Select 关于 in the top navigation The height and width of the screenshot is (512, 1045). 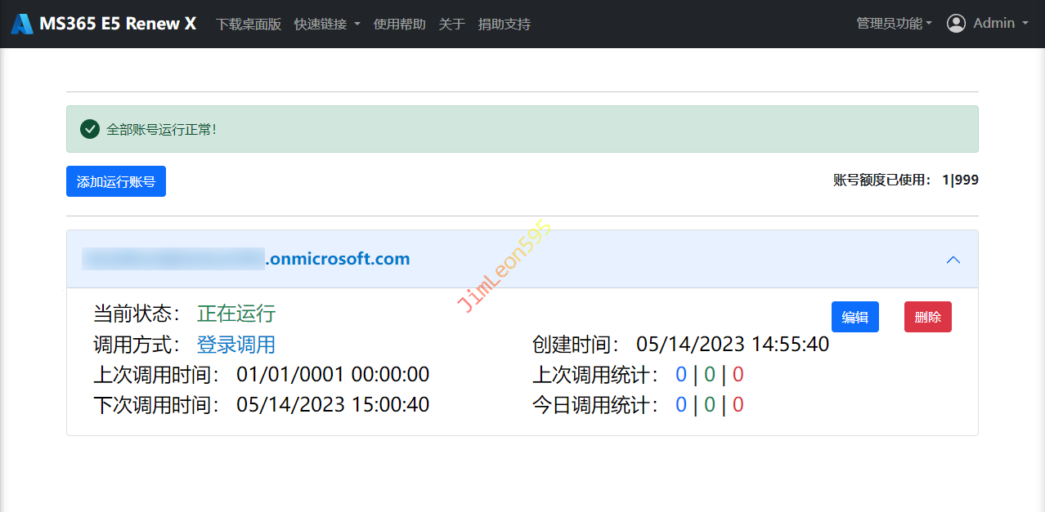pyautogui.click(x=451, y=24)
